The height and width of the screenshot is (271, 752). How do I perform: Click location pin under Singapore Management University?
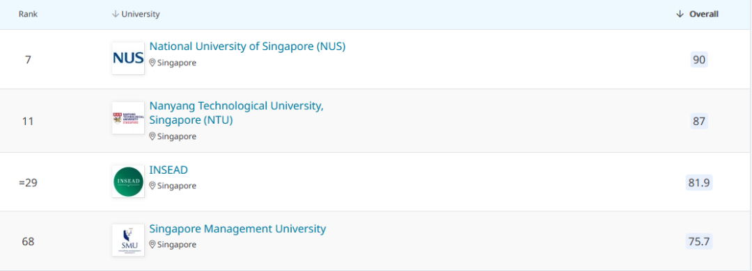152,245
